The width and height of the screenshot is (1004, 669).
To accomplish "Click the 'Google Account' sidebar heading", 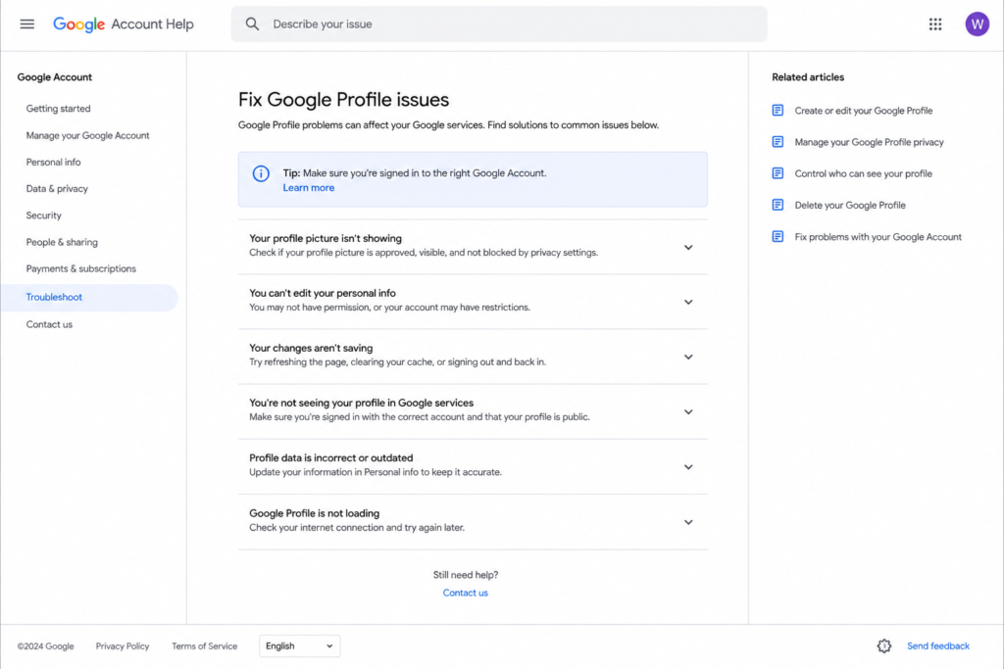I will (55, 77).
